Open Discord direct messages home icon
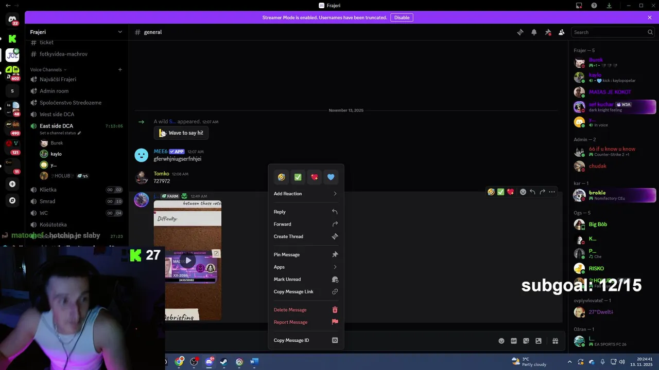659x370 pixels. tap(12, 20)
